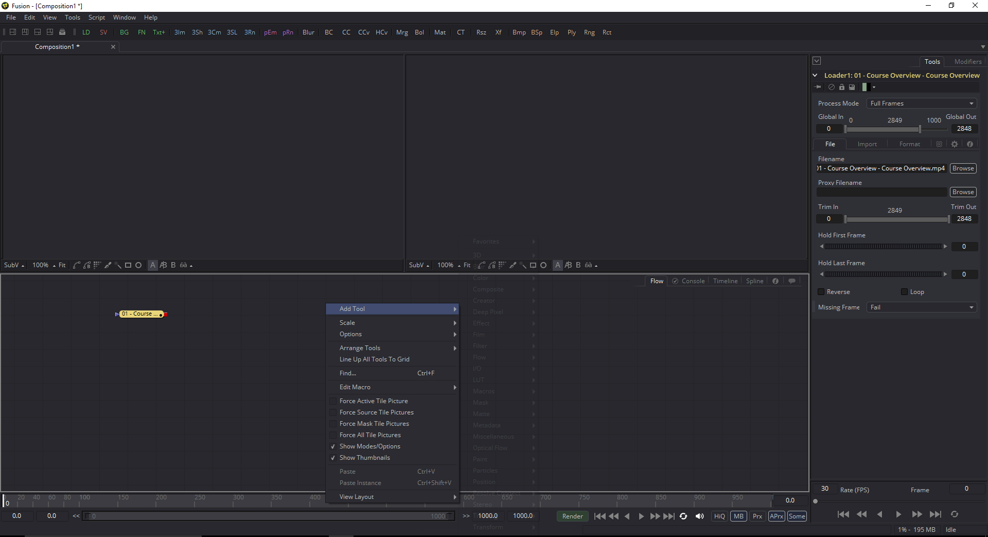Toggle the Some render selection button

pyautogui.click(x=797, y=516)
